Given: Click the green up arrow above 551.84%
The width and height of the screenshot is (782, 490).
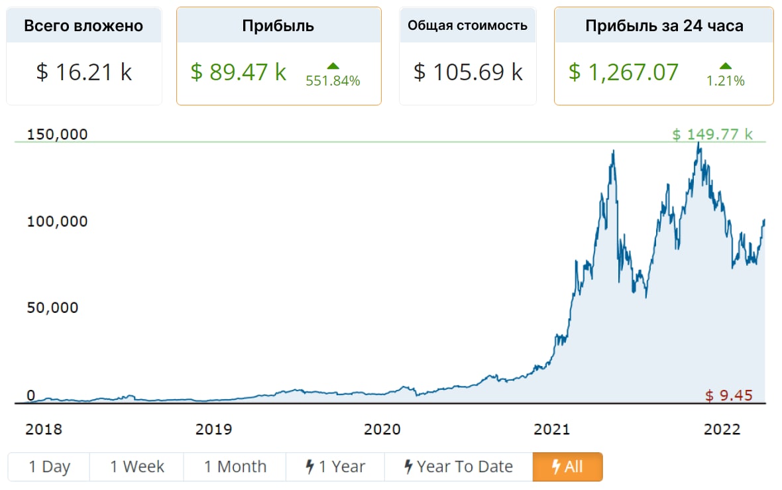Looking at the screenshot, I should tap(333, 66).
